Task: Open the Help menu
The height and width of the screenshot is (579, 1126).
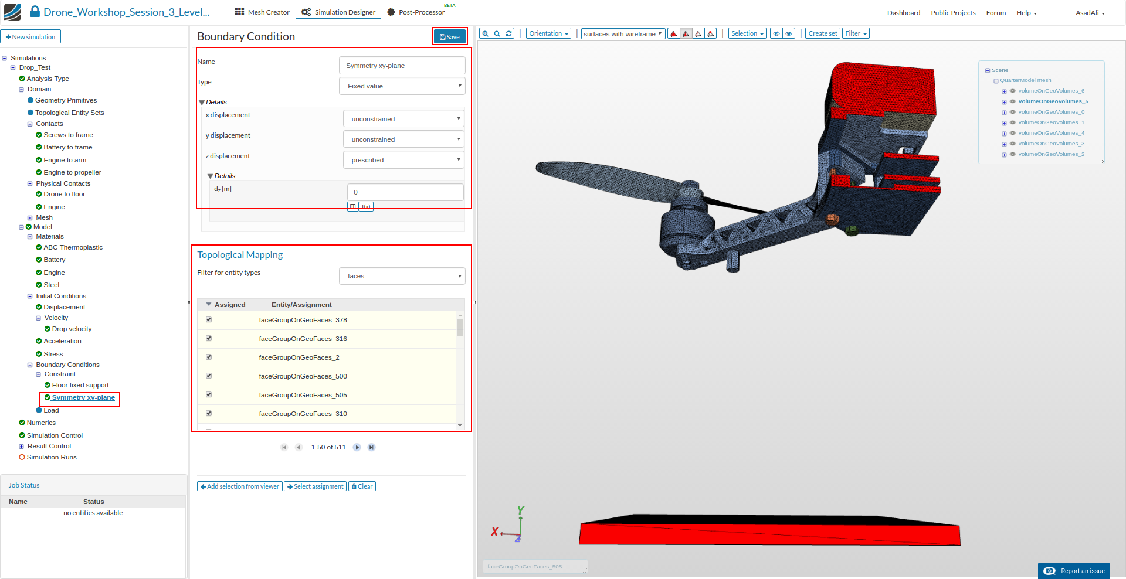Action: (1026, 13)
